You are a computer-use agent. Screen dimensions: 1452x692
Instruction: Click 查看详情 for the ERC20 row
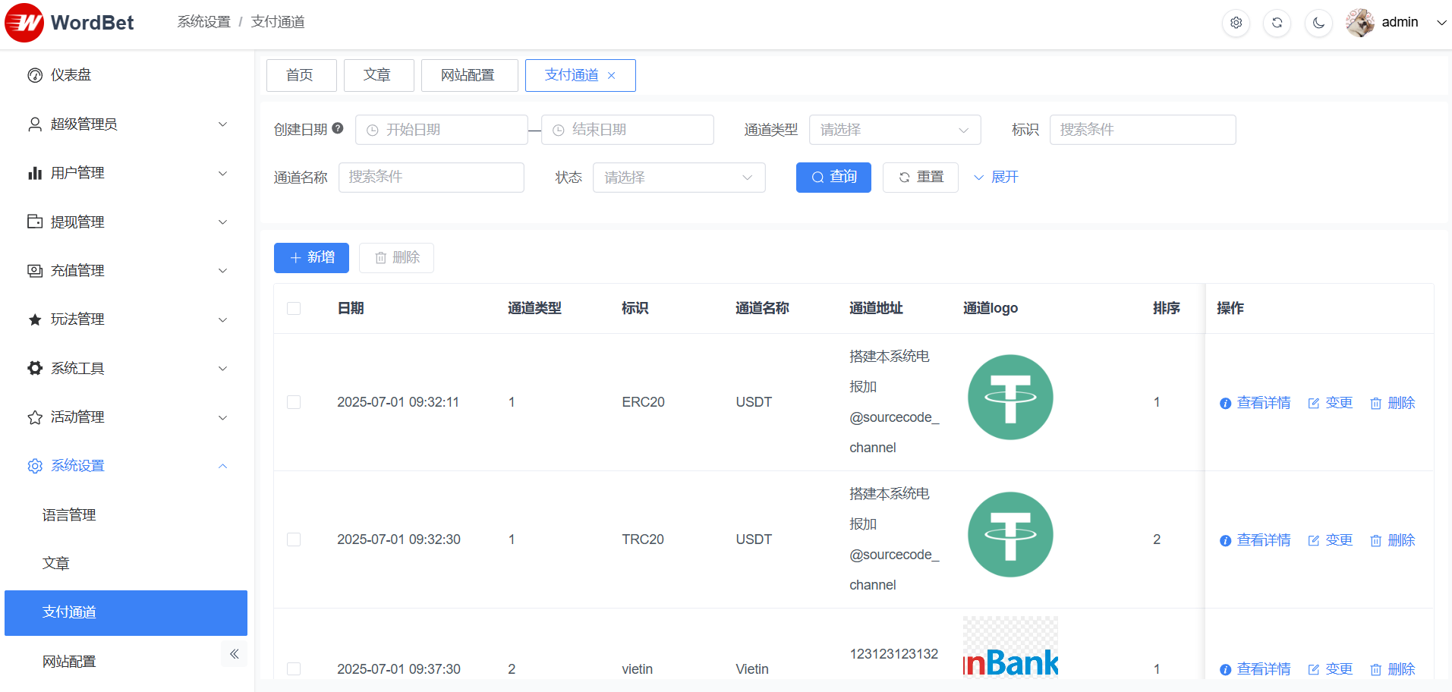coord(1255,403)
